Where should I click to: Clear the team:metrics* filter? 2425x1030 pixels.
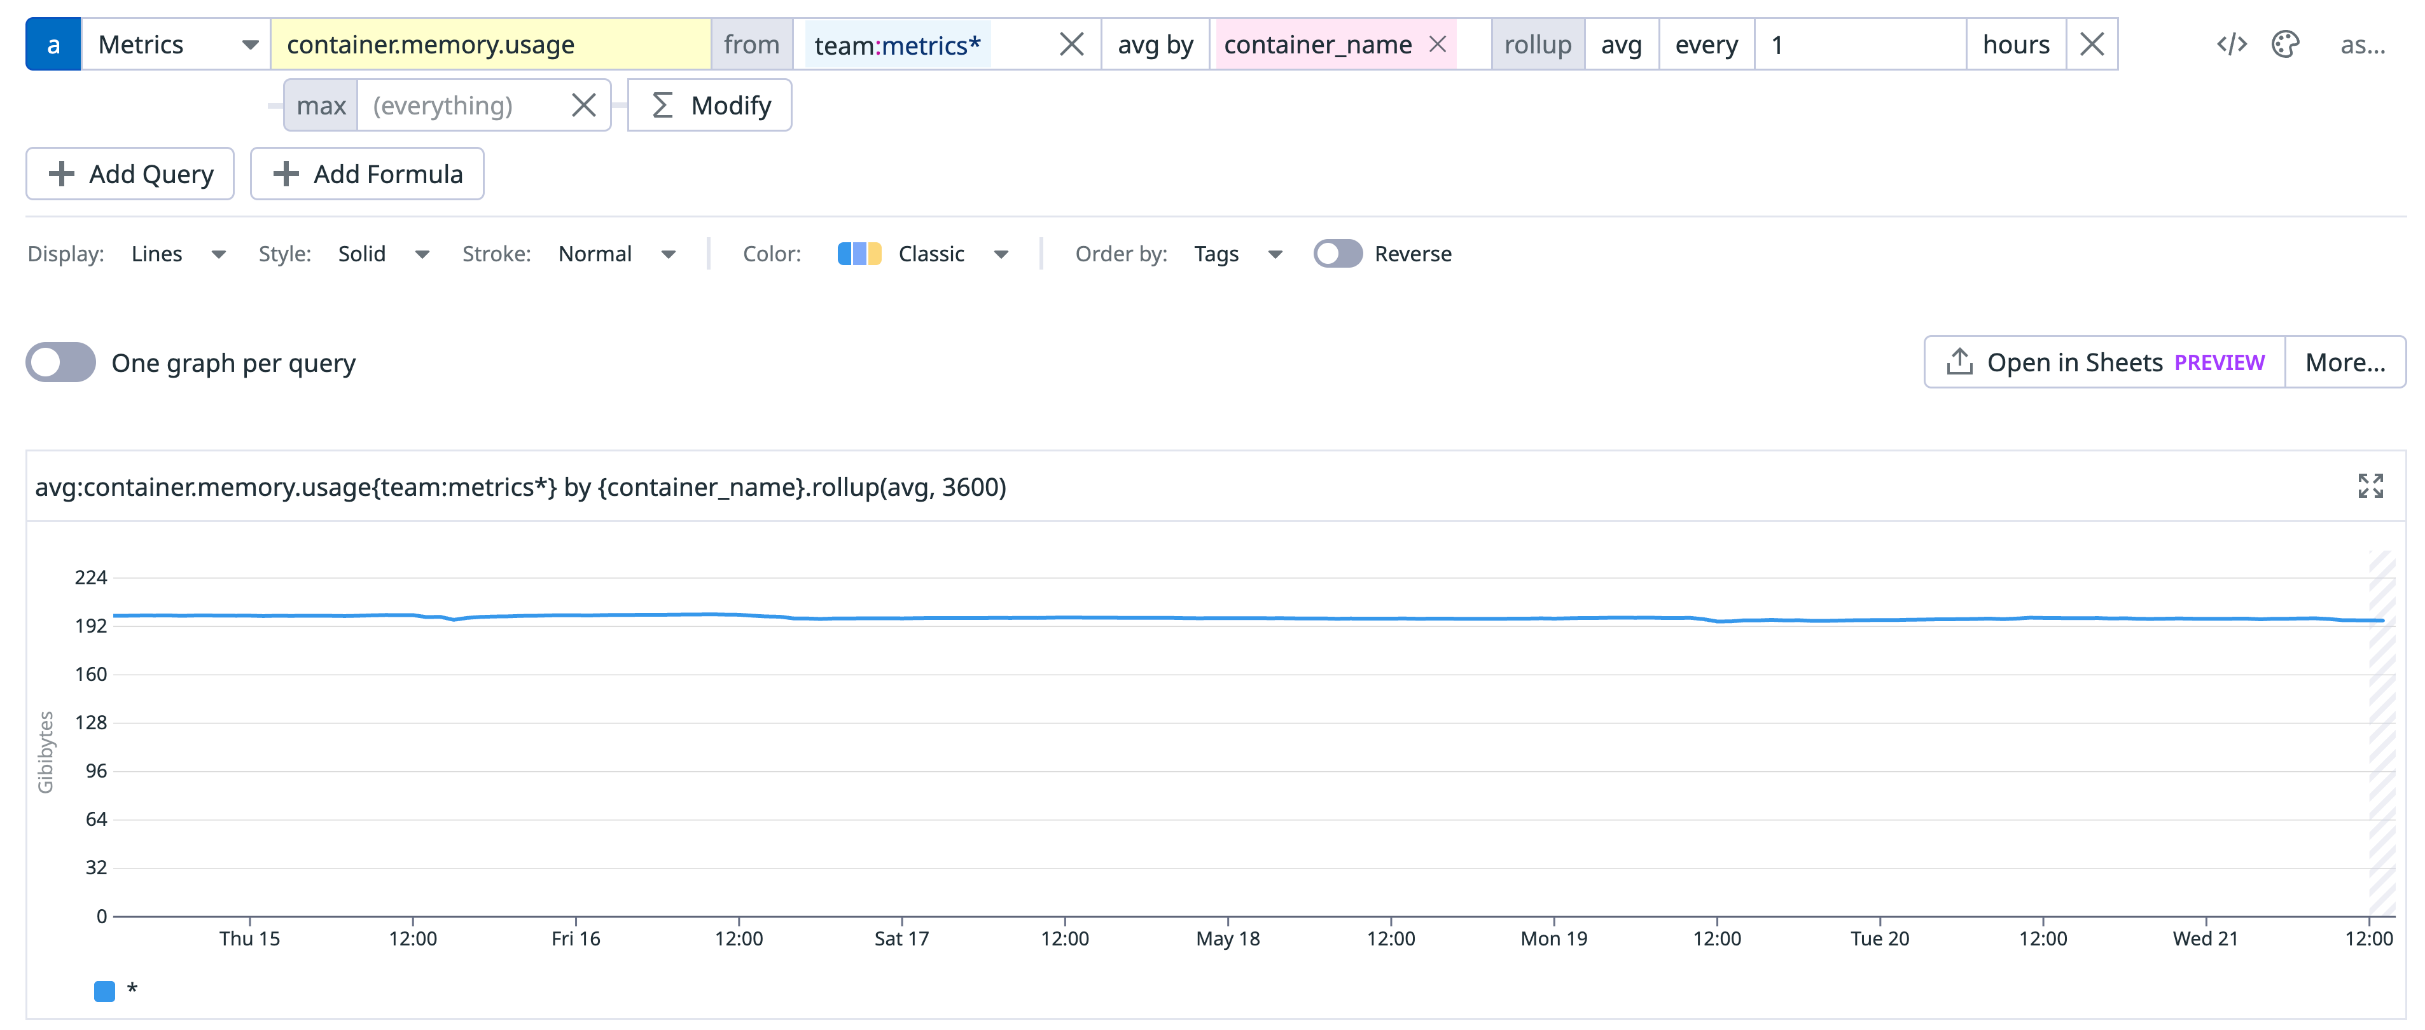point(1071,43)
